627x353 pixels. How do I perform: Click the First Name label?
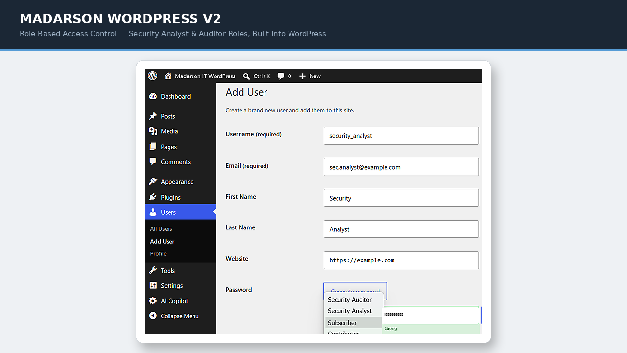(x=241, y=197)
